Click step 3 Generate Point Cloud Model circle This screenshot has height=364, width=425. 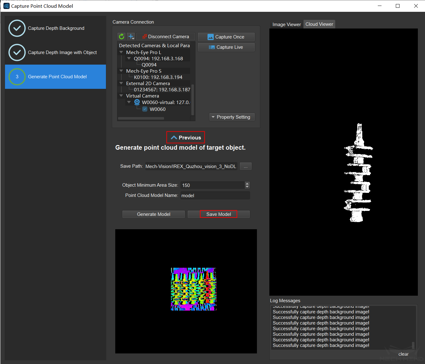tap(17, 77)
